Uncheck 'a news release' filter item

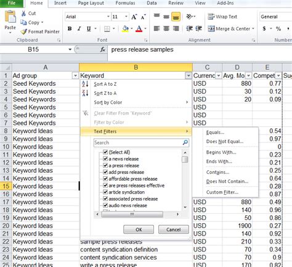(105, 158)
